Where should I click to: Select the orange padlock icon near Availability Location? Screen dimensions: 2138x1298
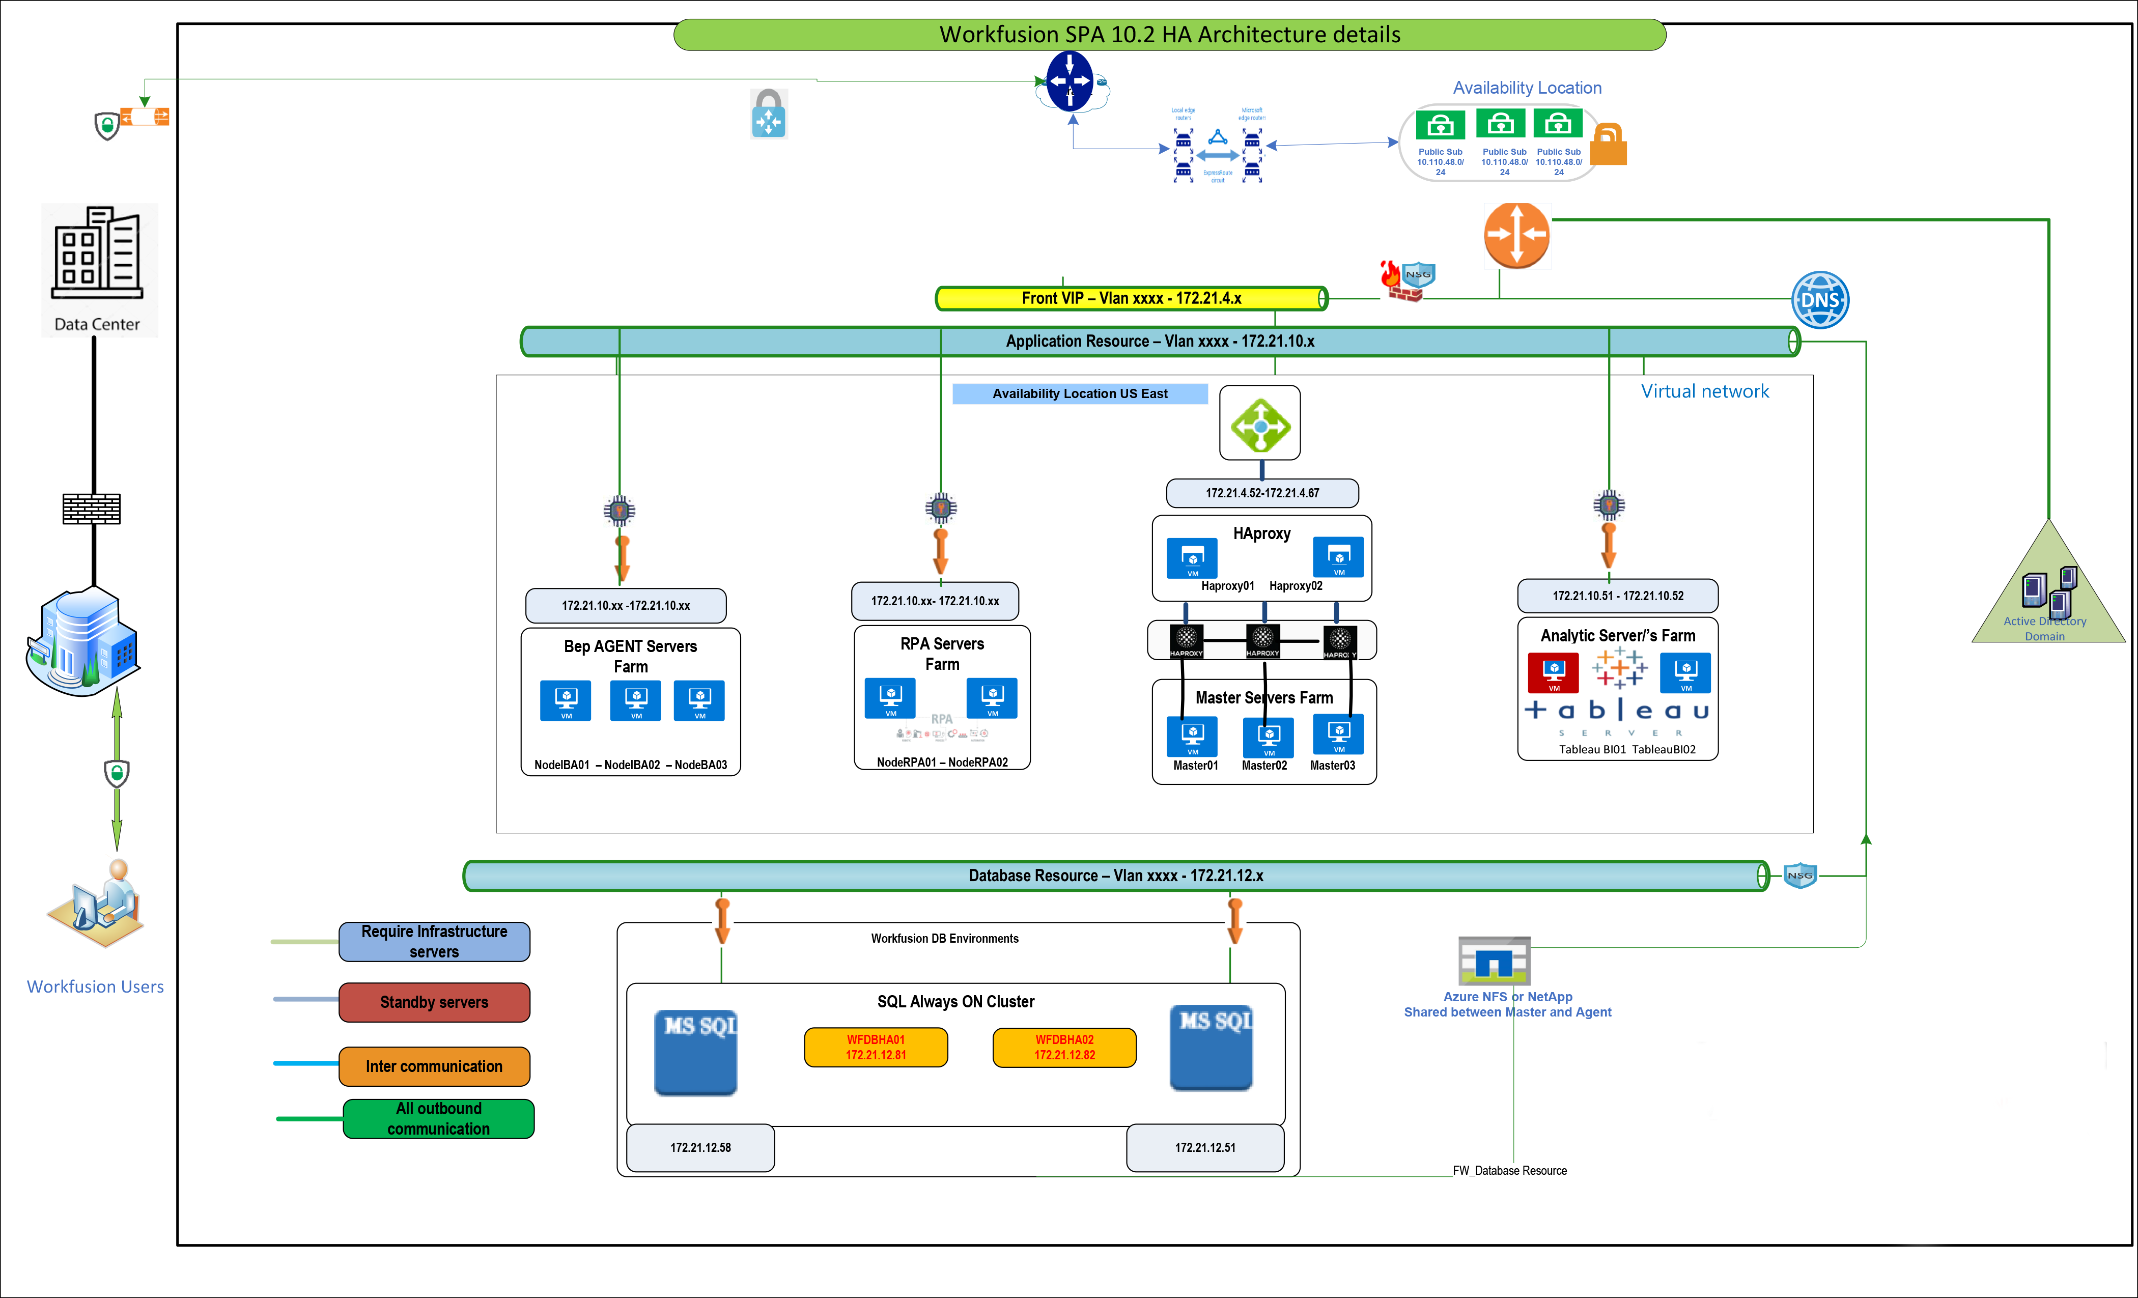click(1608, 144)
